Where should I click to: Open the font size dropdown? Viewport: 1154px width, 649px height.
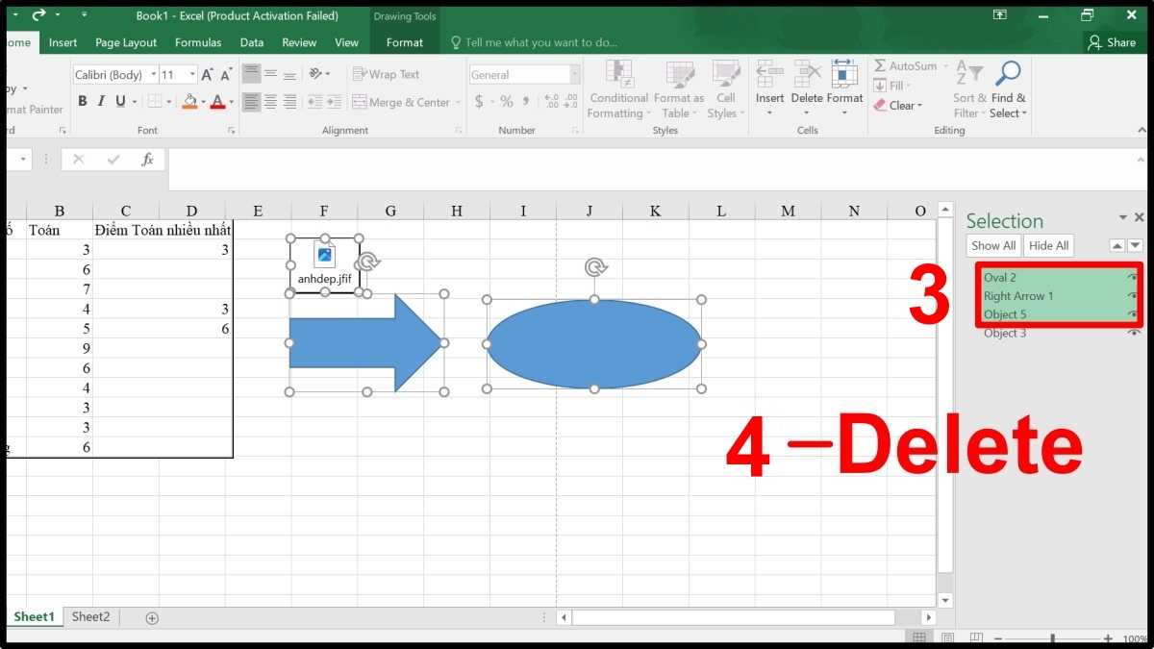point(192,75)
